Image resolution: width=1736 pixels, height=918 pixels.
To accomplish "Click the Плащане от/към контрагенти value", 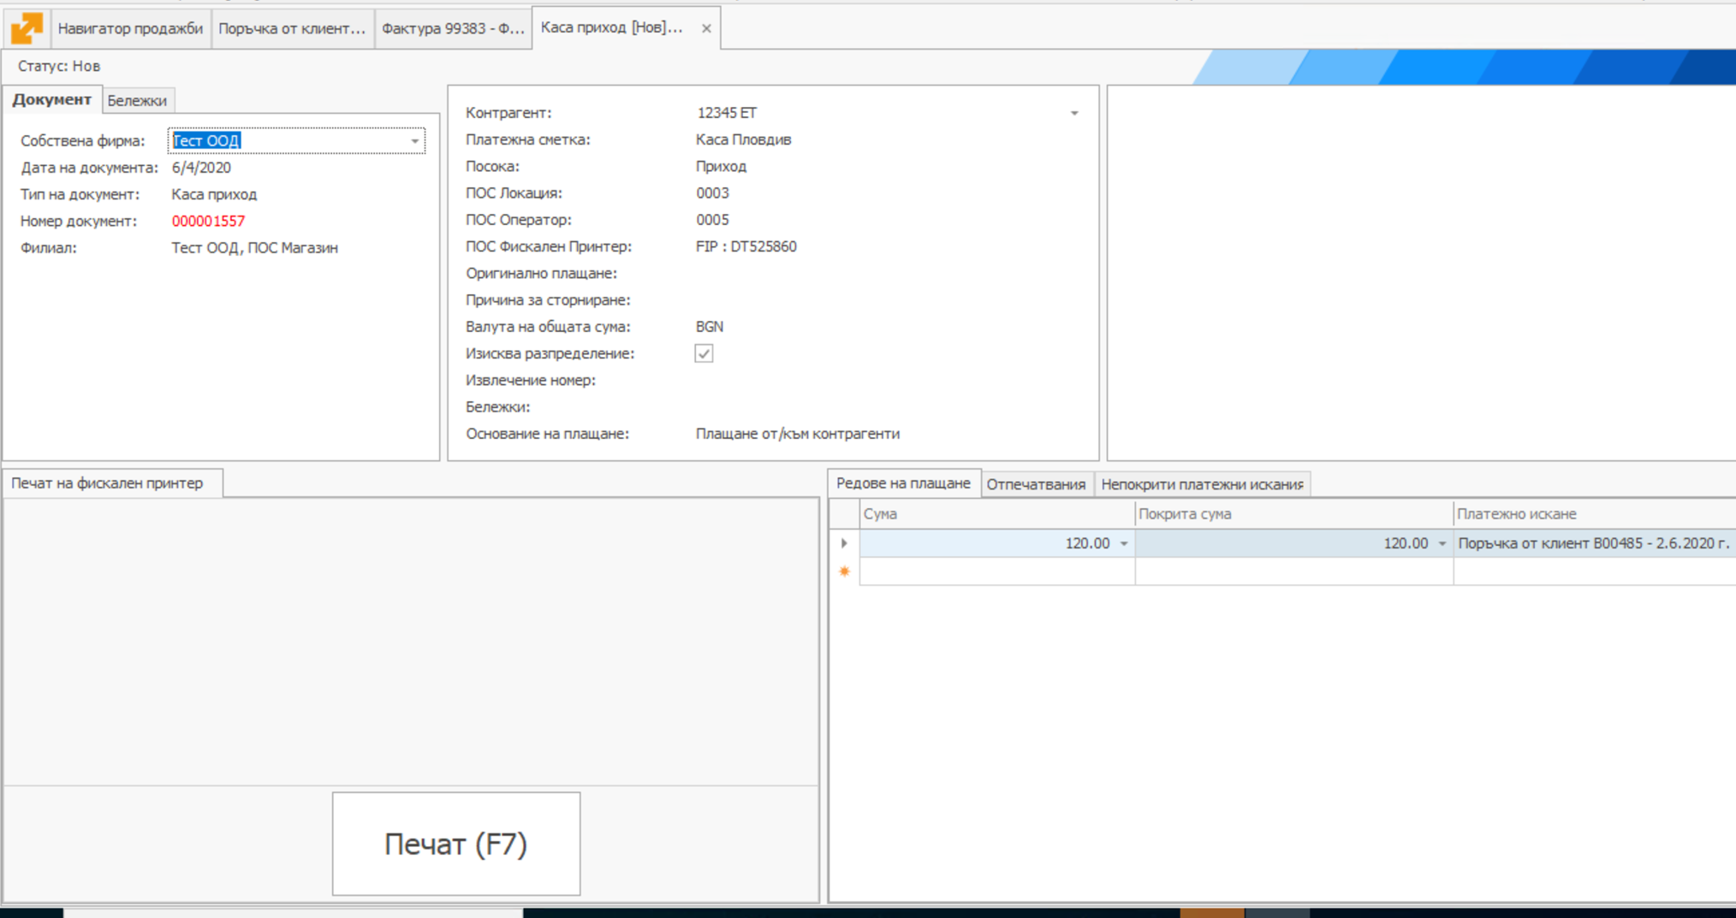I will click(x=797, y=434).
